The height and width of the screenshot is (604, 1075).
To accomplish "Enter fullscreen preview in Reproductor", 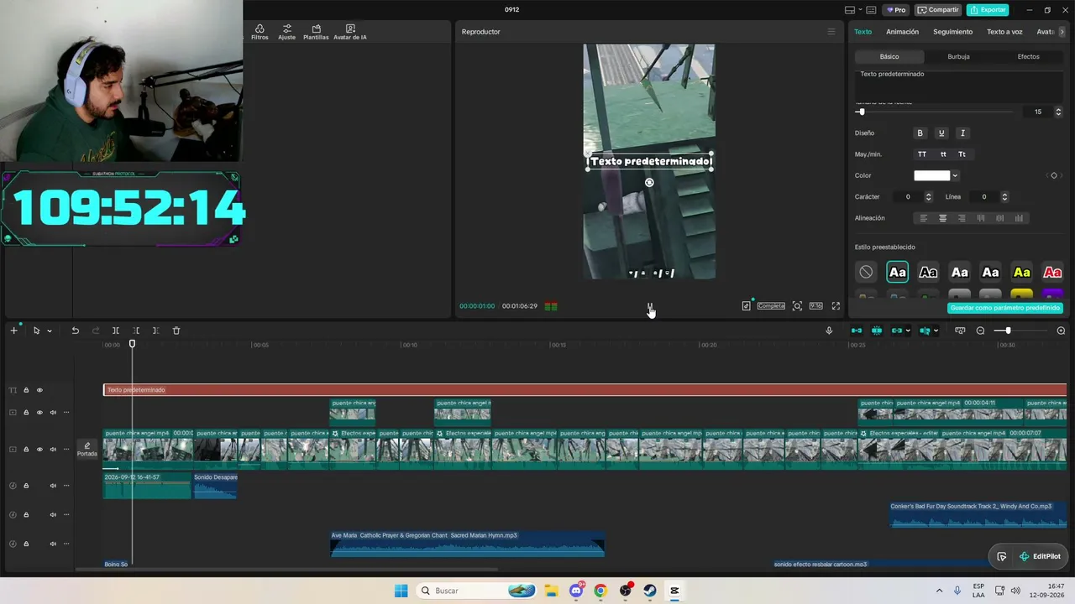I will [x=836, y=306].
